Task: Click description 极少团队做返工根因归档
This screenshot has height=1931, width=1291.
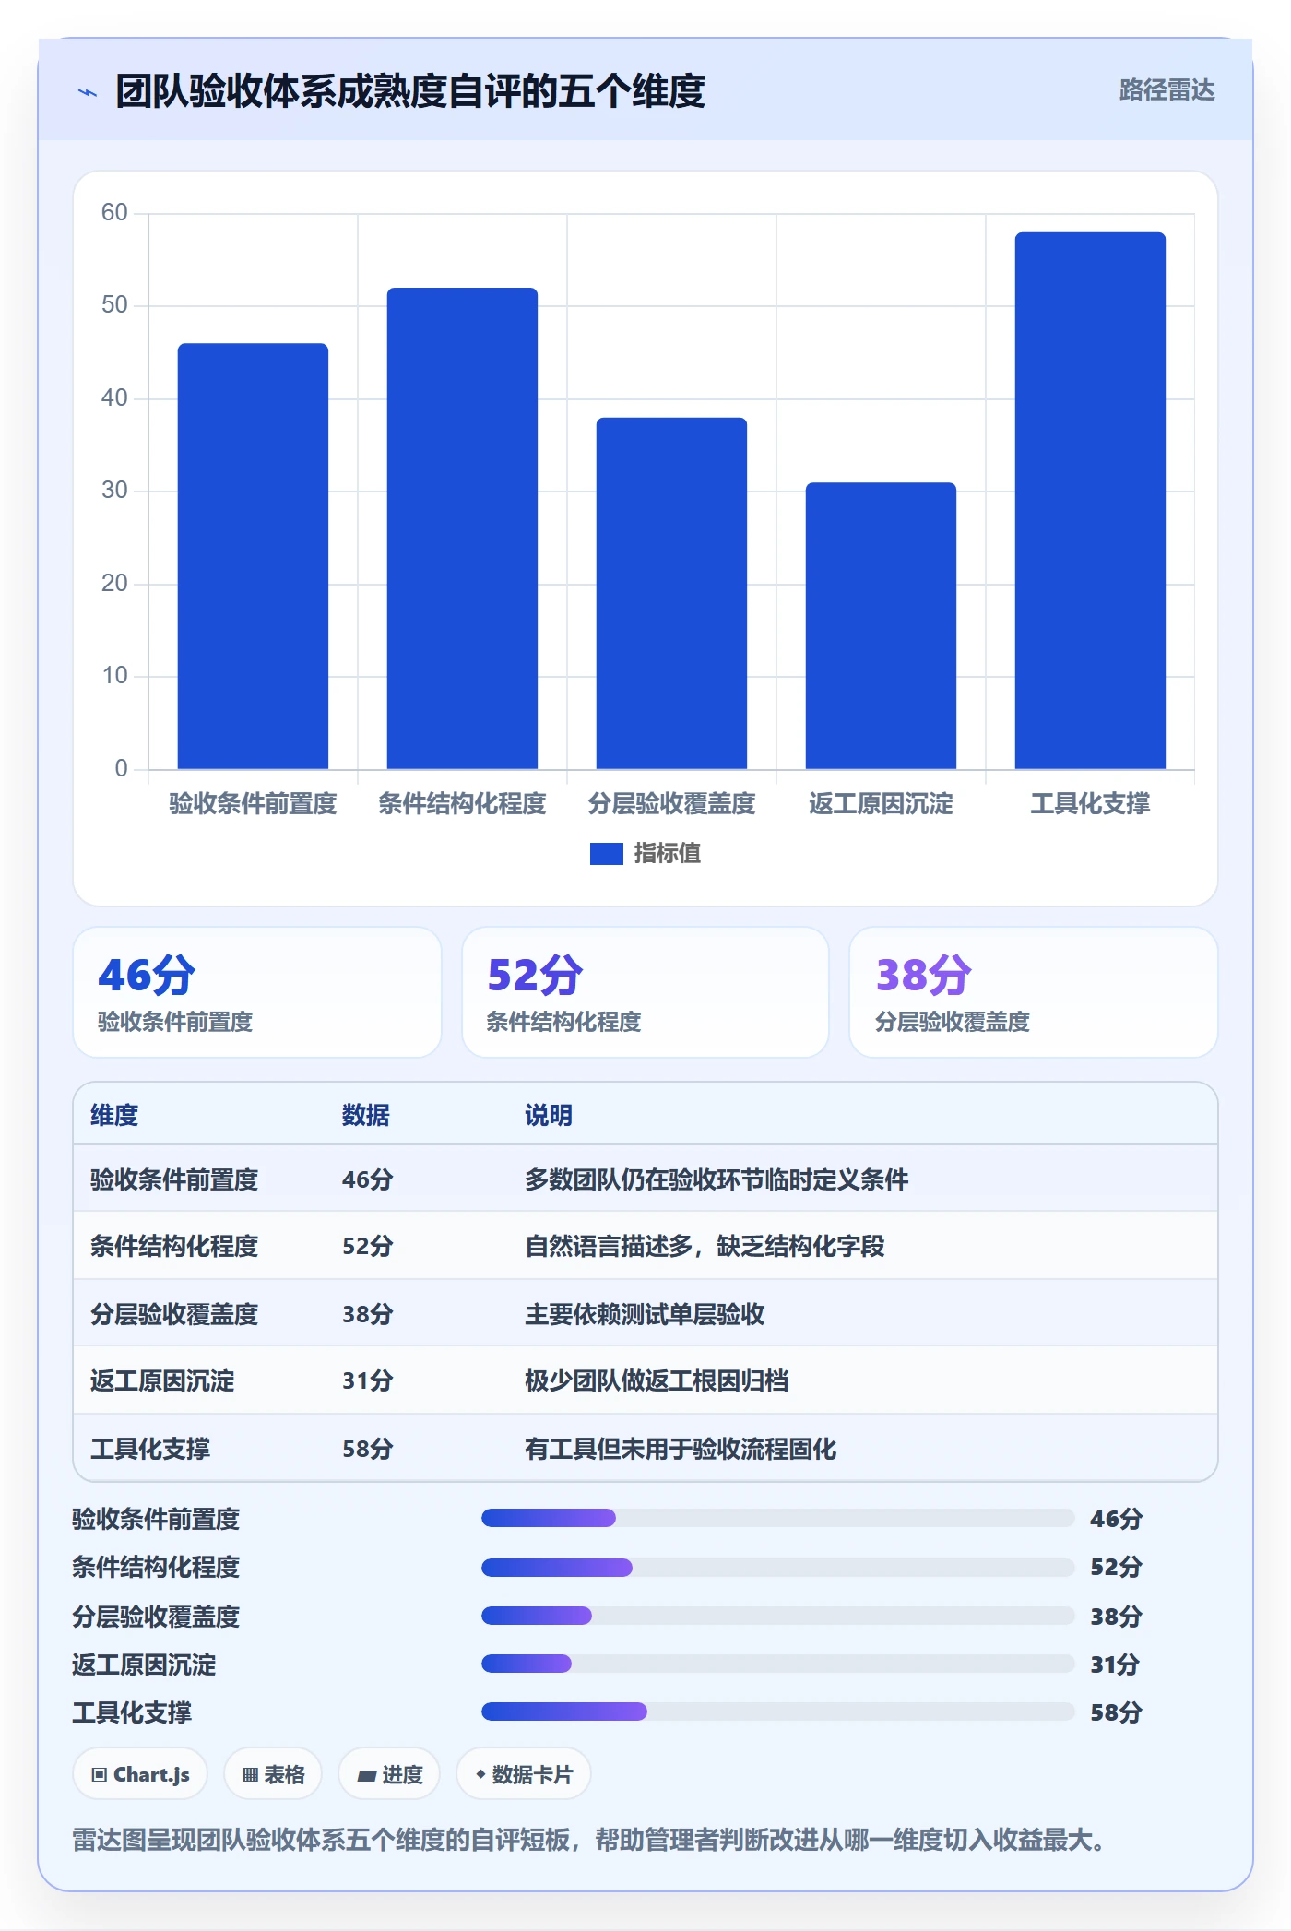Action: pyautogui.click(x=657, y=1380)
